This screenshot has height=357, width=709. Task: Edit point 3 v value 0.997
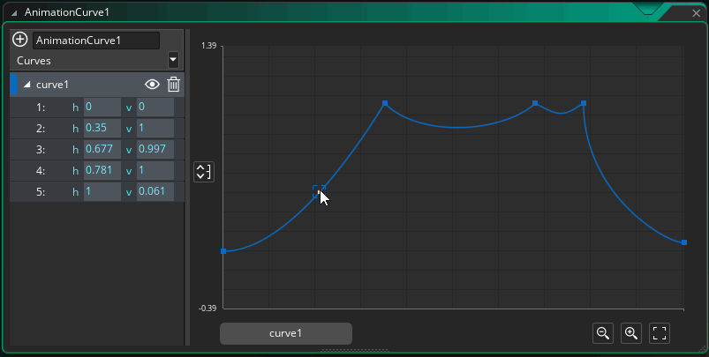click(155, 149)
